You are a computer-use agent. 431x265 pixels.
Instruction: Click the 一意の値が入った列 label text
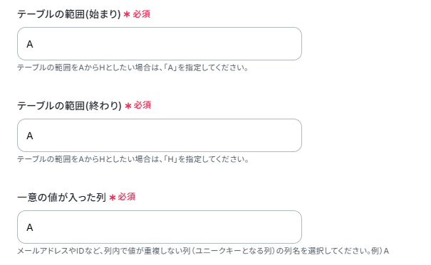pyautogui.click(x=61, y=198)
